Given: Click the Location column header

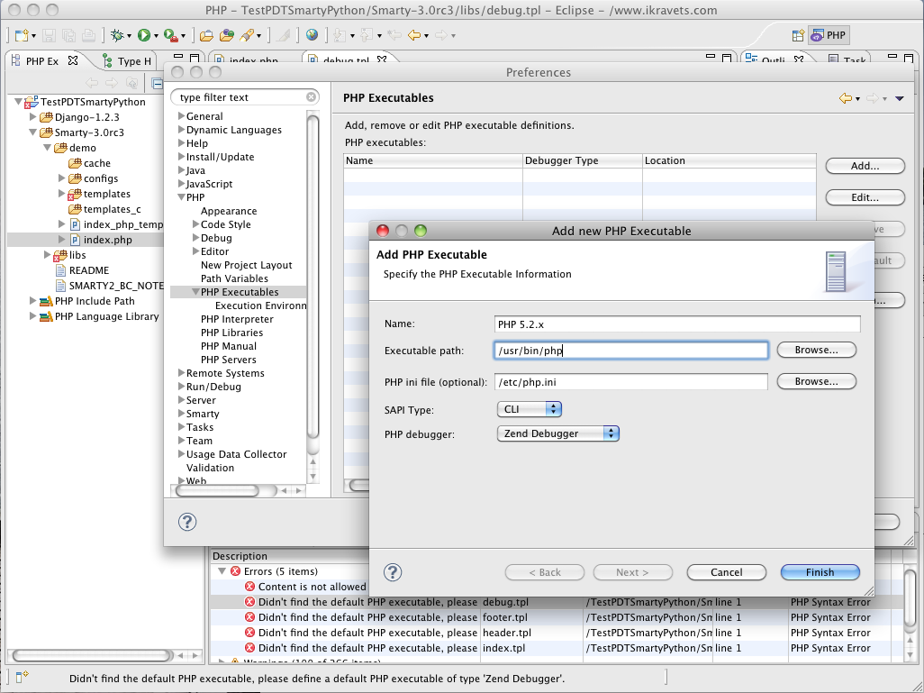Looking at the screenshot, I should (x=729, y=160).
